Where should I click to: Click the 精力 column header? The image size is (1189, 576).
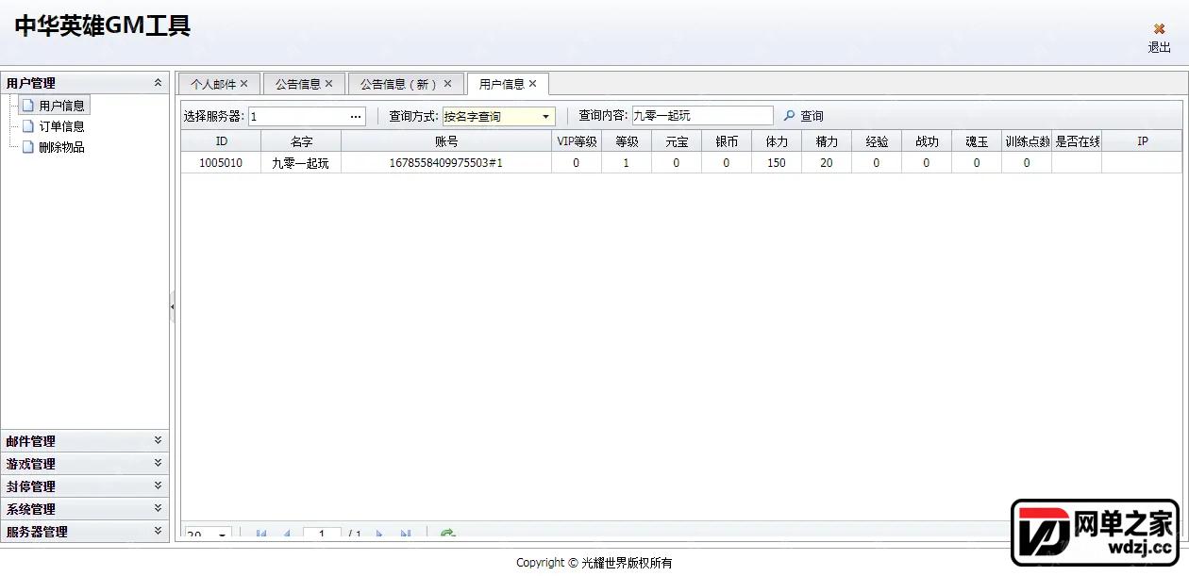(827, 141)
